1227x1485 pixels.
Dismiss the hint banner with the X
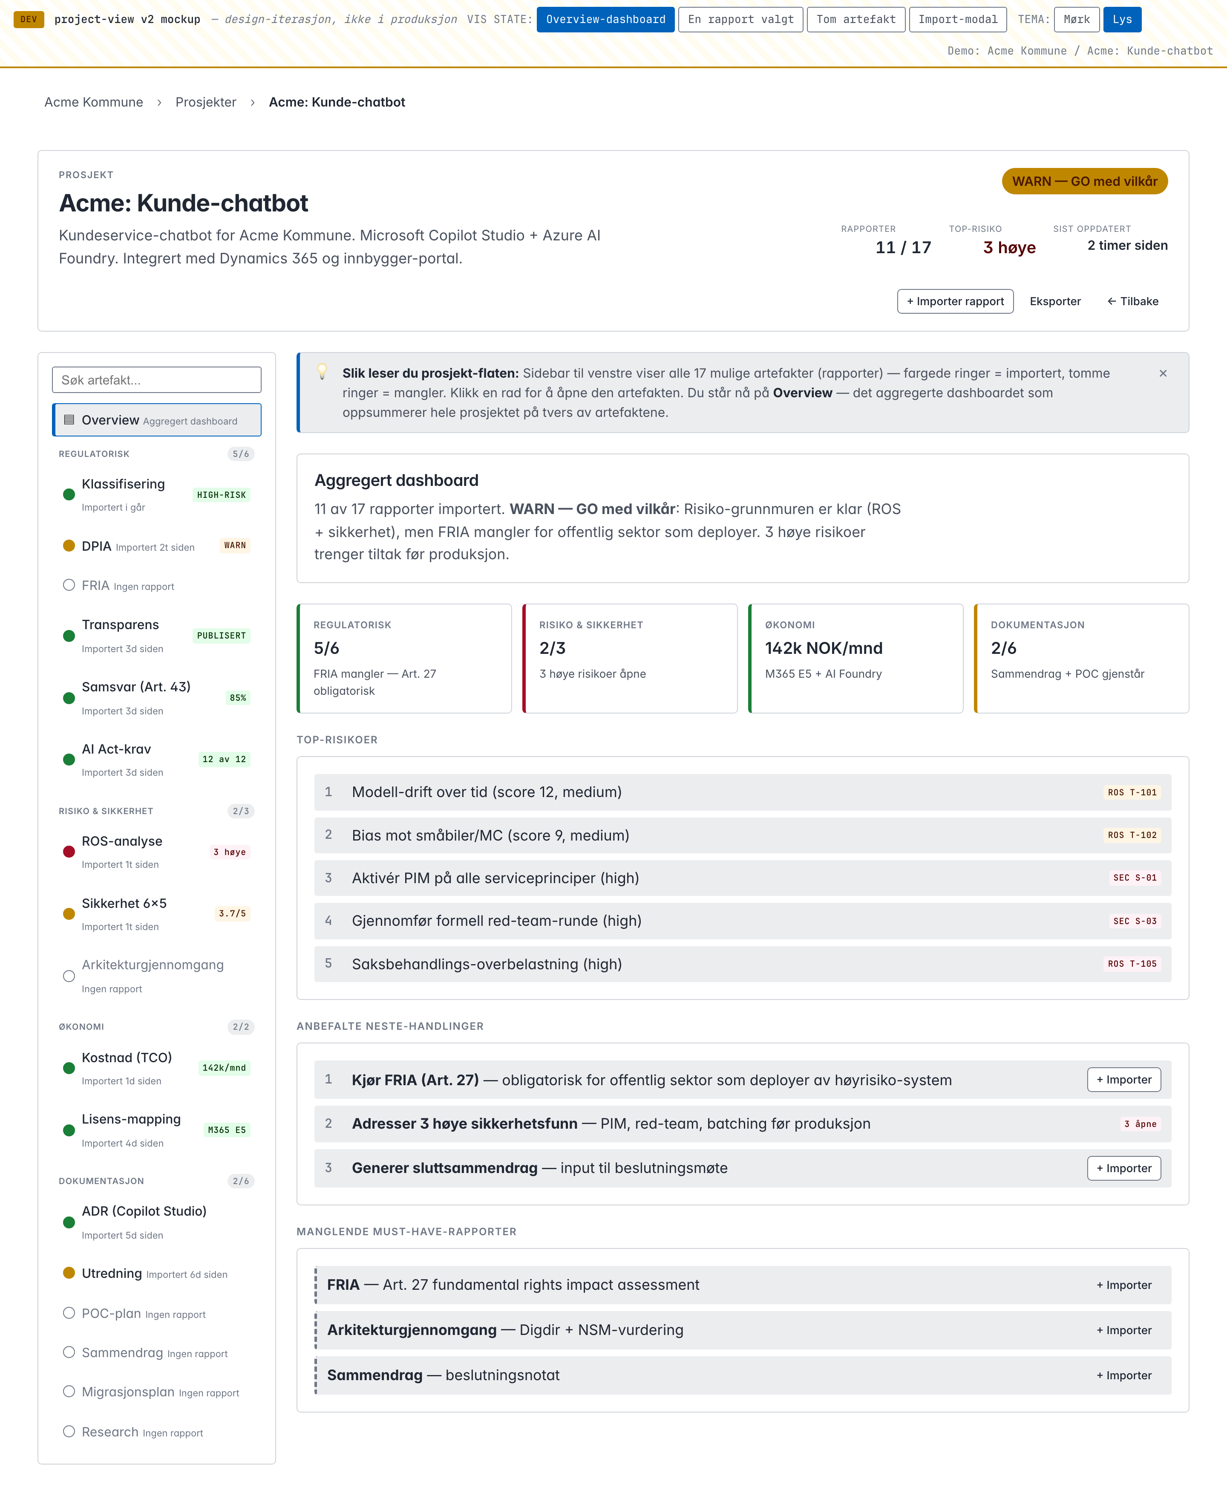tap(1163, 373)
